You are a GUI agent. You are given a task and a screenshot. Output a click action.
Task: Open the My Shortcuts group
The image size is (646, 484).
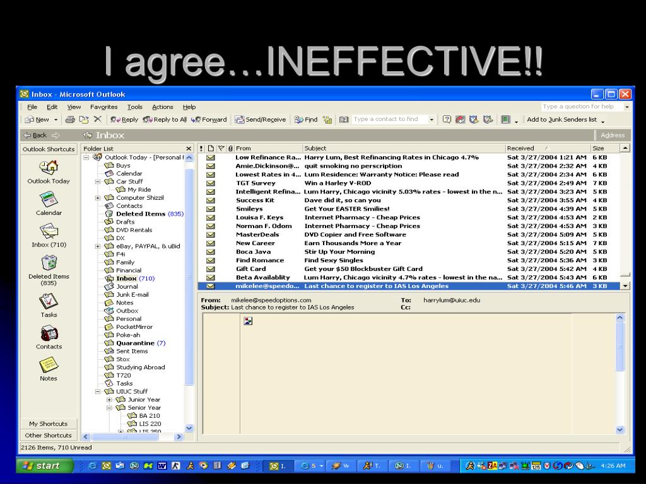(49, 423)
